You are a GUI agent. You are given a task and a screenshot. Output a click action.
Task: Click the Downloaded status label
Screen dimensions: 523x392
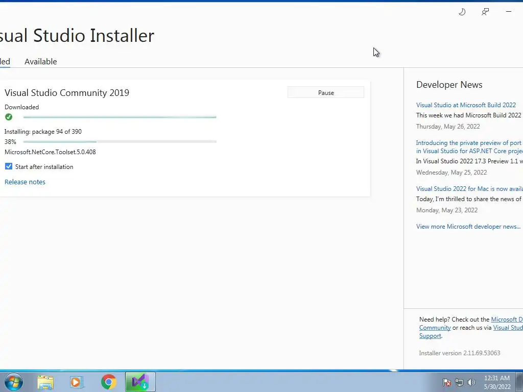(x=21, y=107)
